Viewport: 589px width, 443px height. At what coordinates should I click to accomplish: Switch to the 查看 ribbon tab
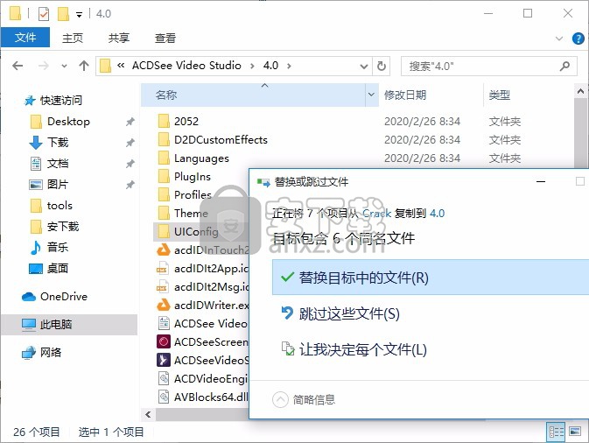tap(165, 38)
